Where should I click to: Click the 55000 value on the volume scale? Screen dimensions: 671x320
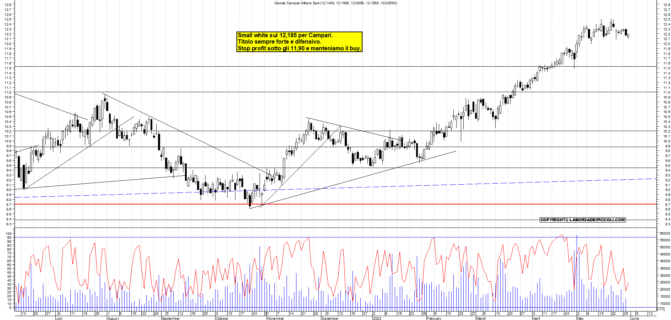[x=665, y=240]
